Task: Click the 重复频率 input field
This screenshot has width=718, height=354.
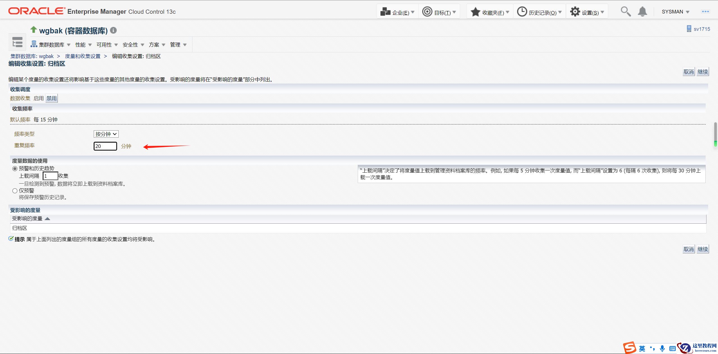Action: [105, 146]
